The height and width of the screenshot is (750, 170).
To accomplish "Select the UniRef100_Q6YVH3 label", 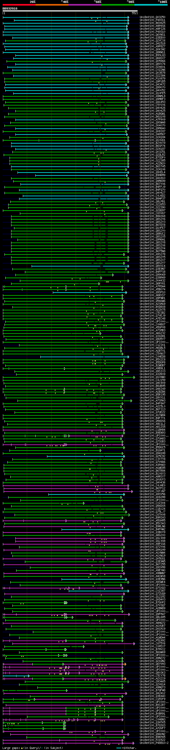I will tap(152, 664).
